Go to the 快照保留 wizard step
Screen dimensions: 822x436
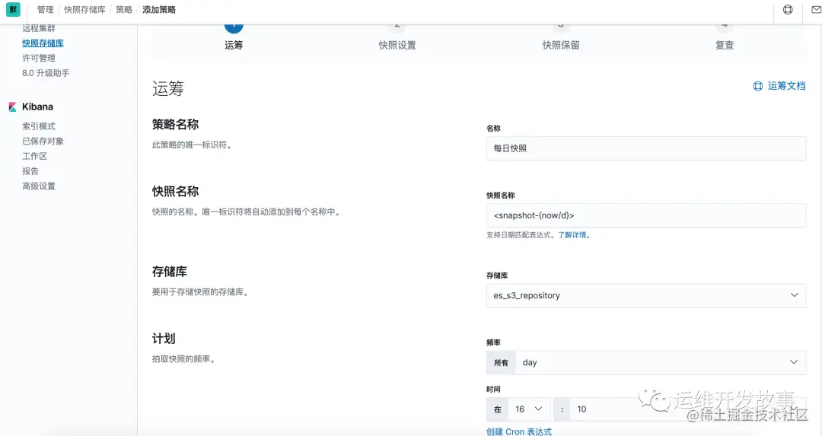tap(561, 37)
